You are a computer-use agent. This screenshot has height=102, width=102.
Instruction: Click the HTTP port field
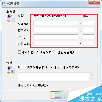(88, 23)
